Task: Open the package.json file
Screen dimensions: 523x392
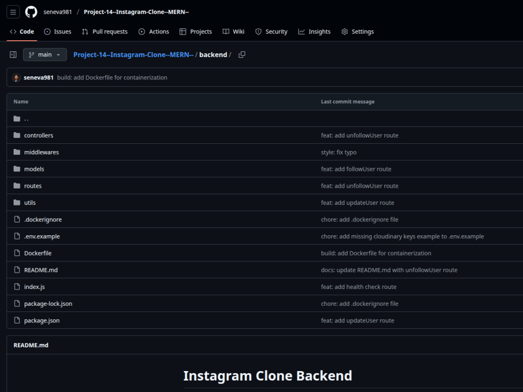Action: pyautogui.click(x=42, y=320)
